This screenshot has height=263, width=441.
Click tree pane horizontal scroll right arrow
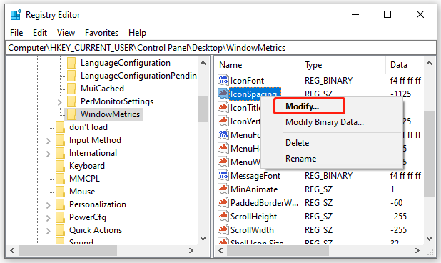point(191,250)
